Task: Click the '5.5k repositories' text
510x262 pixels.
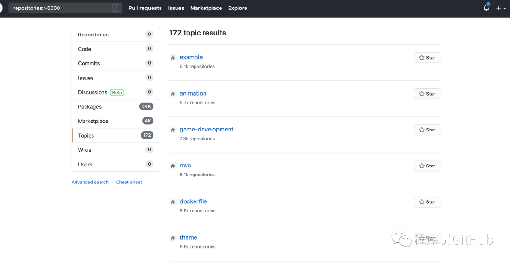Action: [x=197, y=211]
